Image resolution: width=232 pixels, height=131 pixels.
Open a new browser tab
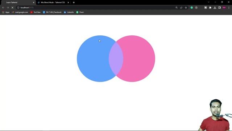[74, 3]
